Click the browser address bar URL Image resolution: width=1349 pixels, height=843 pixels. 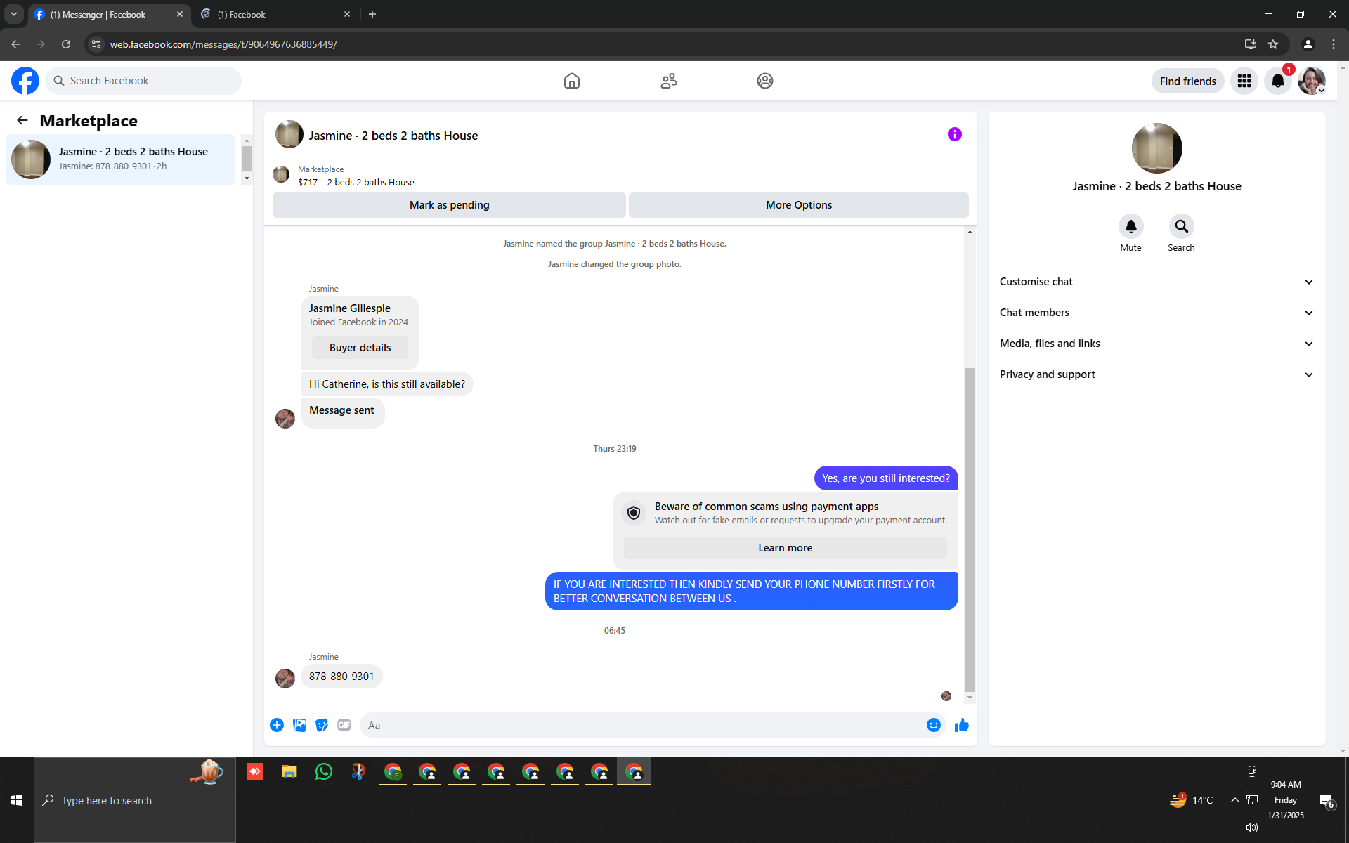pyautogui.click(x=223, y=44)
